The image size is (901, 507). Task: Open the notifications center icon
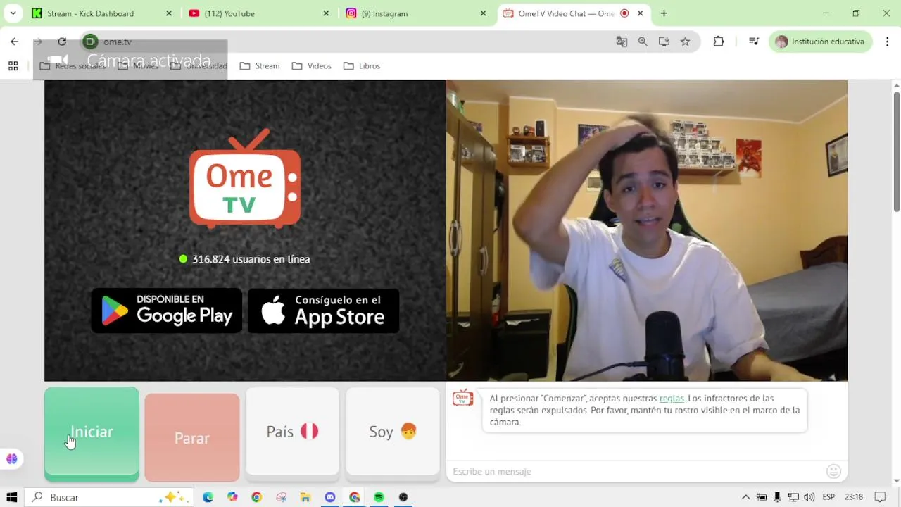click(x=880, y=497)
